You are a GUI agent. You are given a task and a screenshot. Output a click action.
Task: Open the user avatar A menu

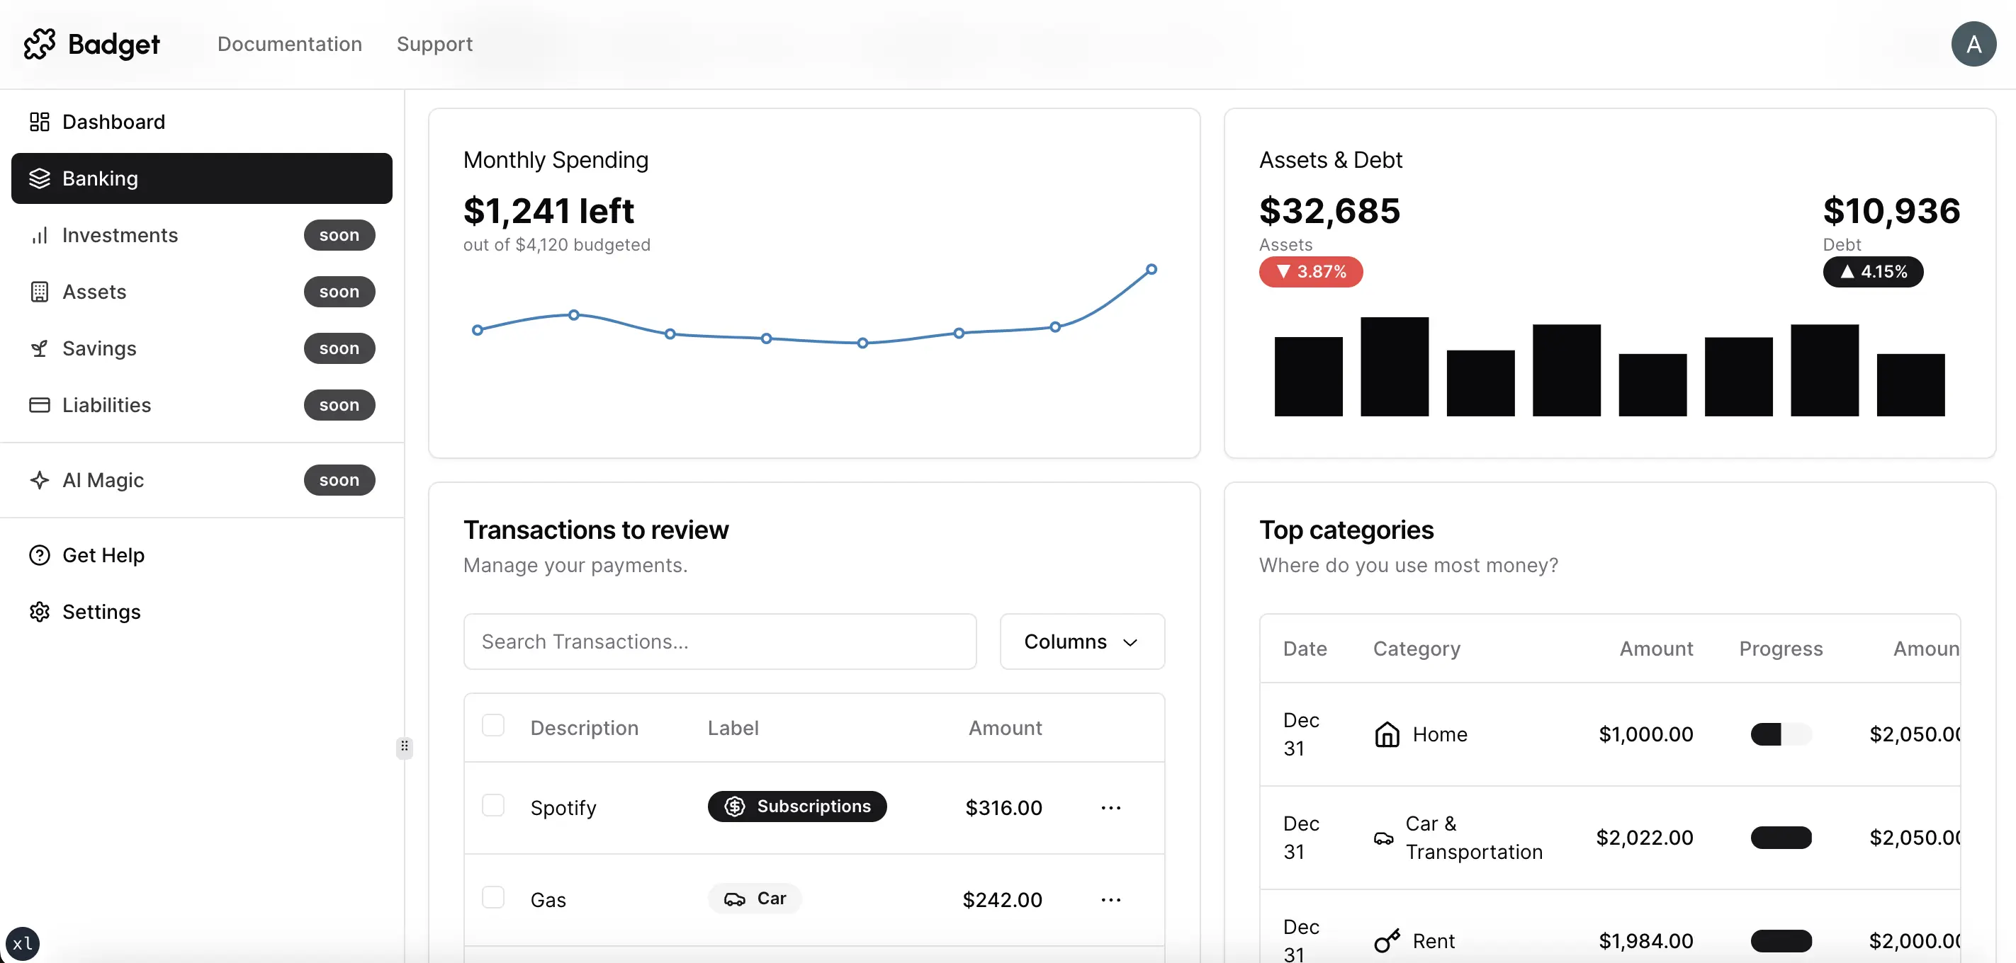click(x=1973, y=45)
